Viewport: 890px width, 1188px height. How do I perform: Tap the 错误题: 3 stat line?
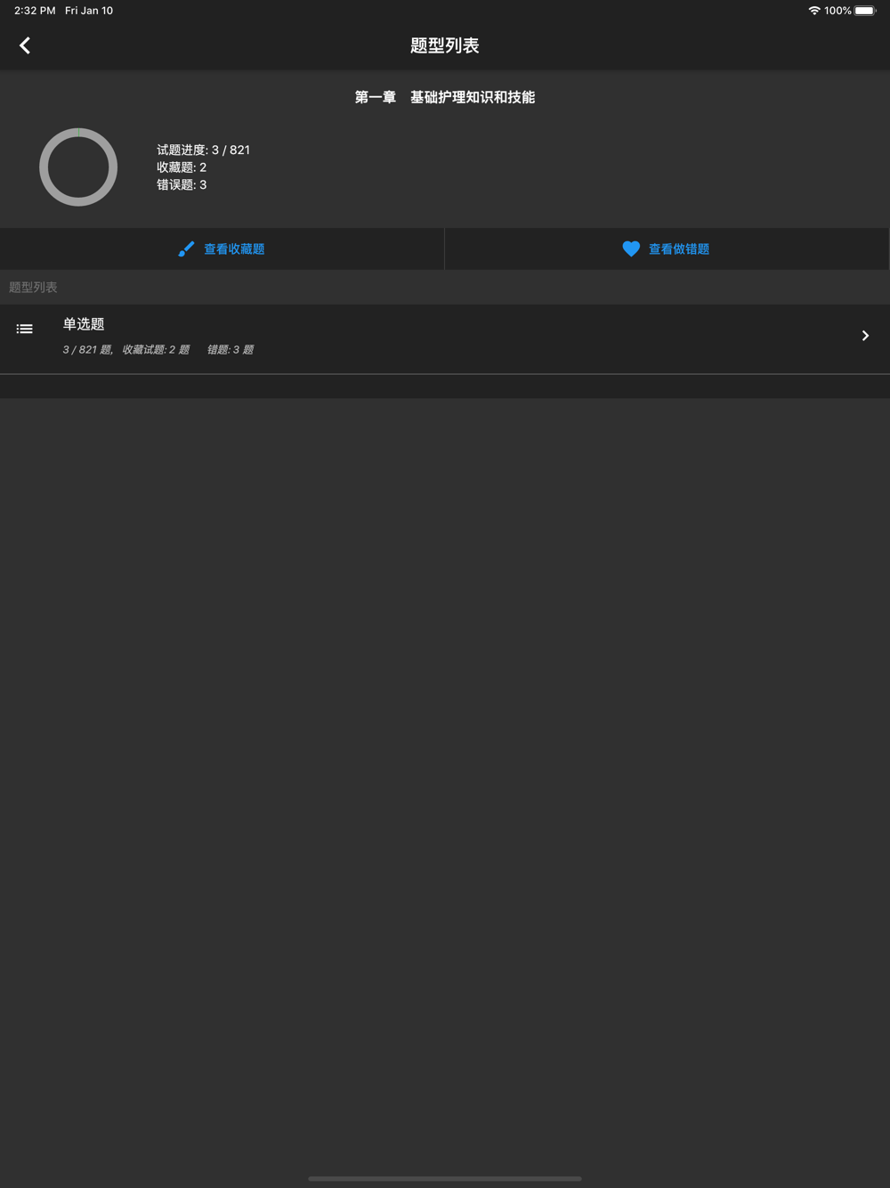pyautogui.click(x=182, y=184)
